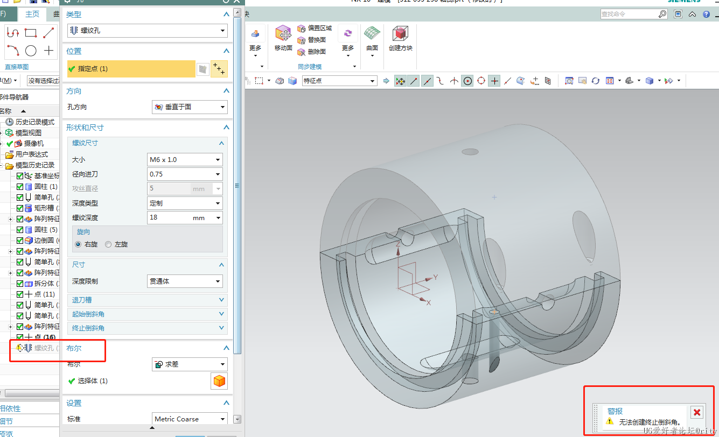Open the 标准 Metric Coarse dropdown
Screen dimensions: 719x437
point(190,419)
